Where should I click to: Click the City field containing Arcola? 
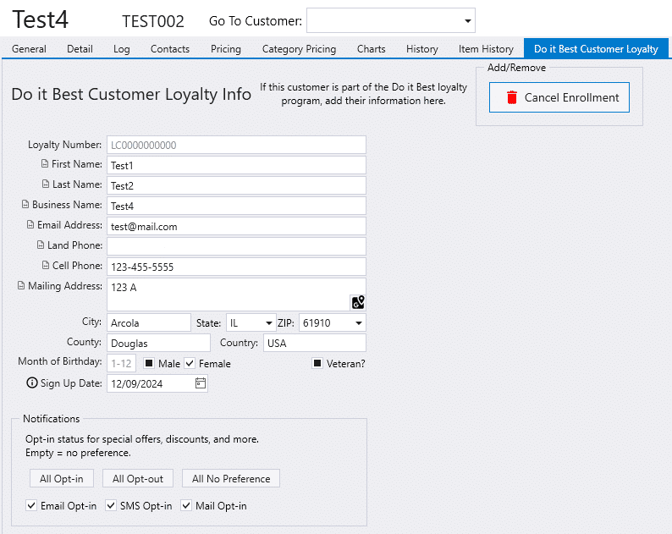pyautogui.click(x=149, y=322)
